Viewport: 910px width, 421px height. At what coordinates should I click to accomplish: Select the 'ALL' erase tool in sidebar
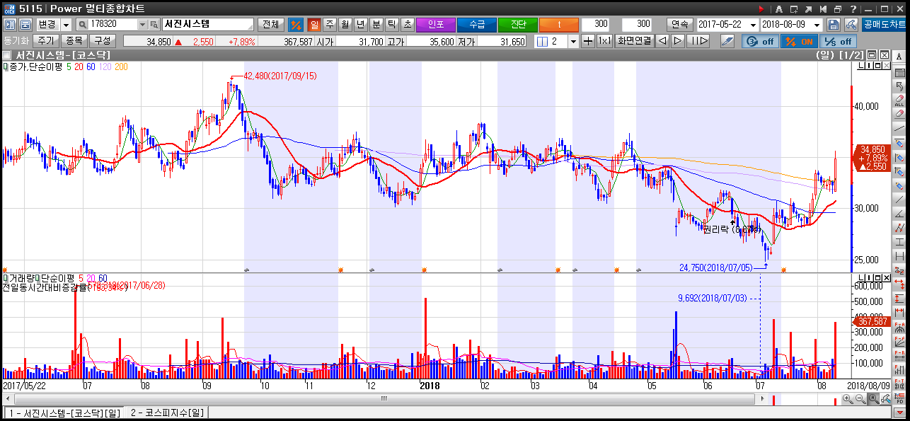(x=900, y=99)
